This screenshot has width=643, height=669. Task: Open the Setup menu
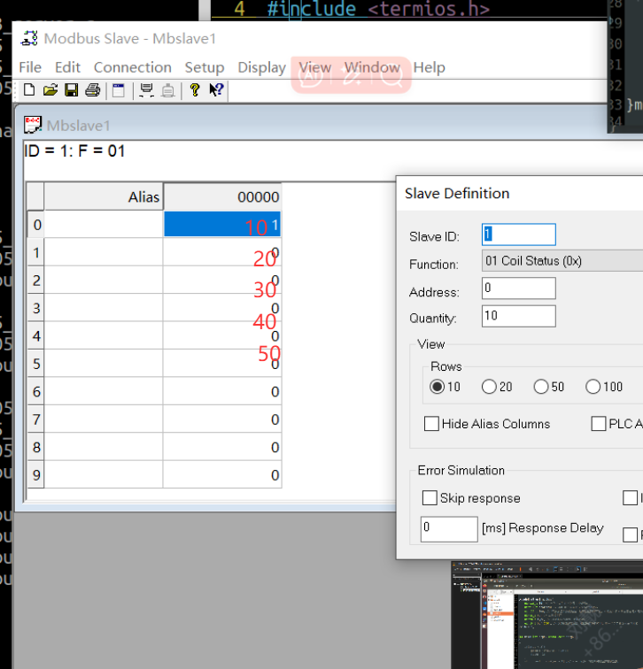(x=205, y=67)
